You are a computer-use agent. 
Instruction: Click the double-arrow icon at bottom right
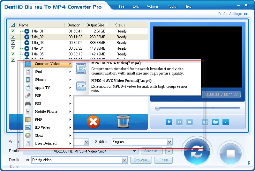[x=249, y=163]
